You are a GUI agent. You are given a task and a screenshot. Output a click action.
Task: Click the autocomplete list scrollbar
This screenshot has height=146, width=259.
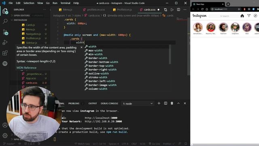(170, 54)
